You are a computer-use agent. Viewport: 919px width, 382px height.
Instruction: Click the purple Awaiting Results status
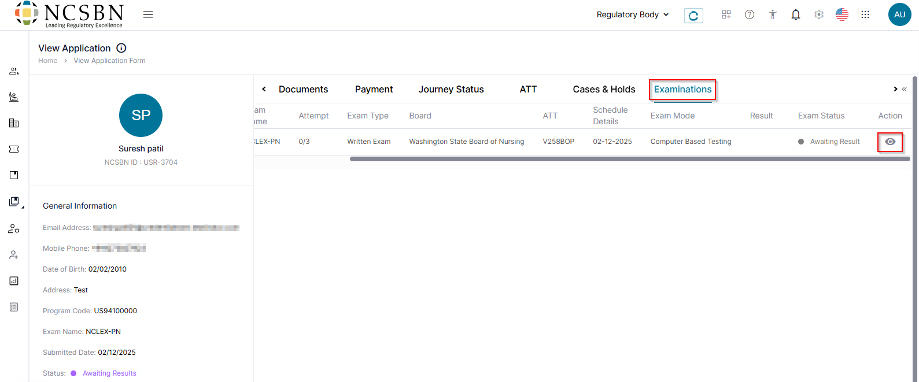pos(104,373)
